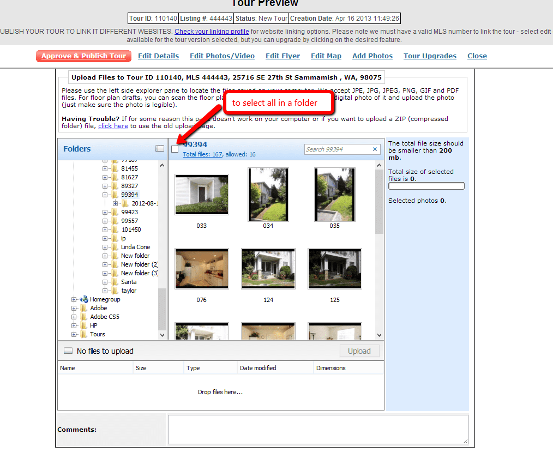Click Approve & Publish Tour button
This screenshot has height=459, width=553.
click(x=83, y=56)
